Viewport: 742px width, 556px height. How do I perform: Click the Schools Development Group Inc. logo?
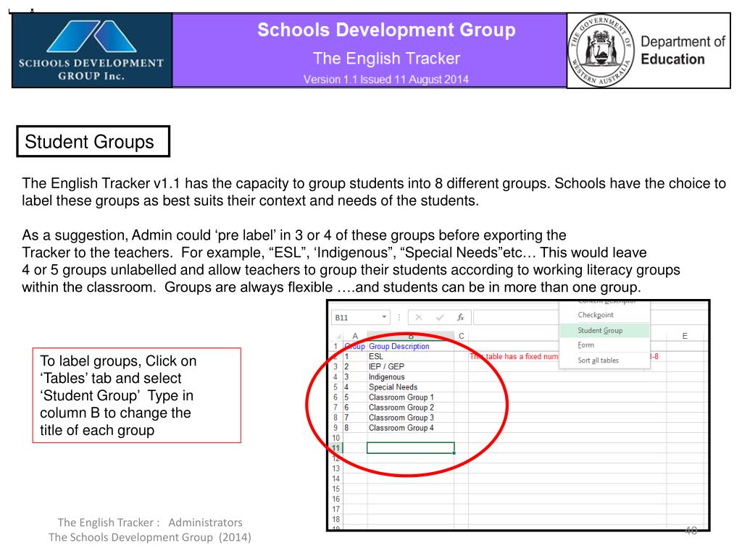[92, 50]
